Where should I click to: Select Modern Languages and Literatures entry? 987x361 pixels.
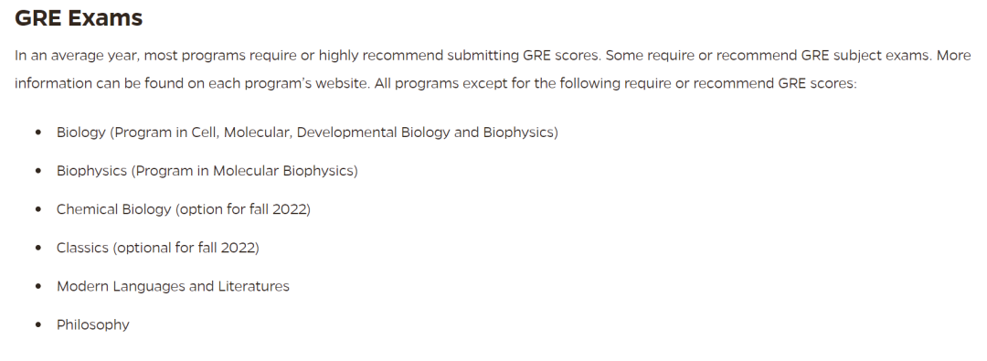173,287
